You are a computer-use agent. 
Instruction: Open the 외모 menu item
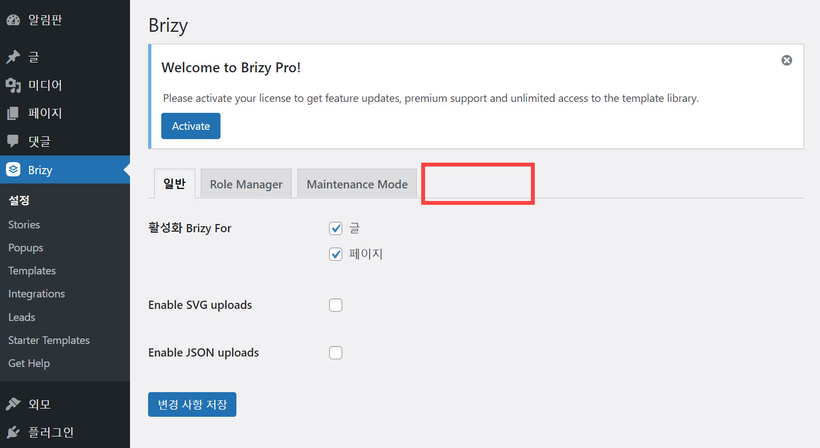pyautogui.click(x=39, y=404)
